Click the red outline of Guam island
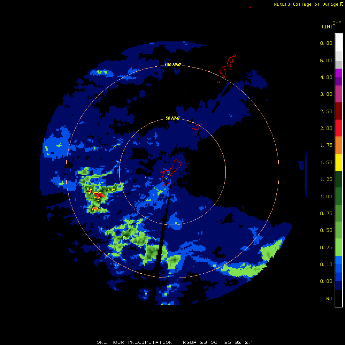Image resolution: width=345 pixels, height=345 pixels. click(171, 172)
